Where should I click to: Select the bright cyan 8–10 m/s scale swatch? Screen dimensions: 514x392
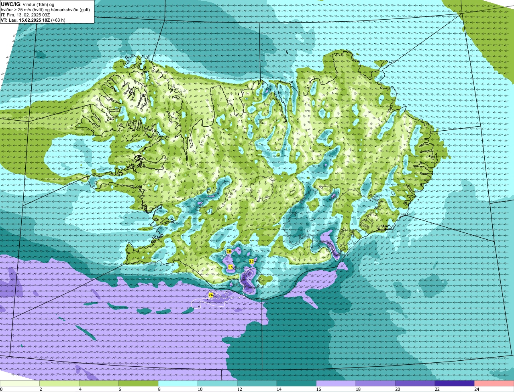[x=178, y=384]
